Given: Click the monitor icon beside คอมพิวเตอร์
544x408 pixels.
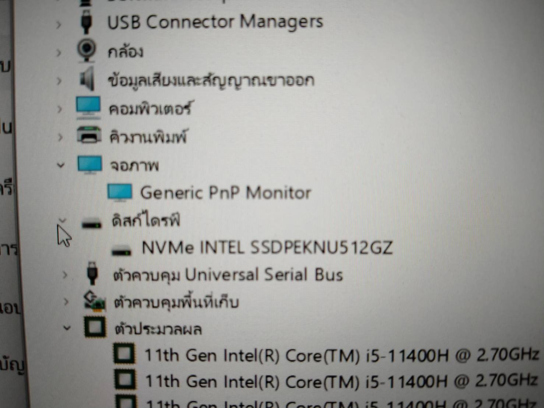Looking at the screenshot, I should click(88, 107).
